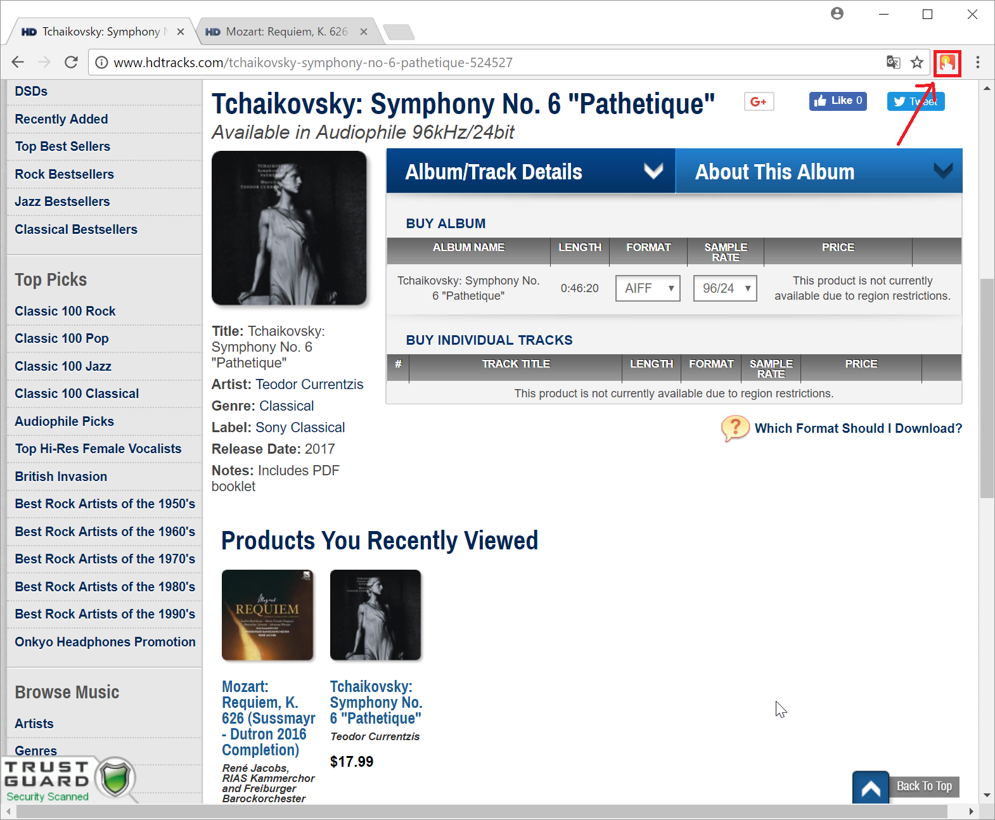Click the Back To Top arrow icon
Image resolution: width=995 pixels, height=820 pixels.
click(870, 787)
